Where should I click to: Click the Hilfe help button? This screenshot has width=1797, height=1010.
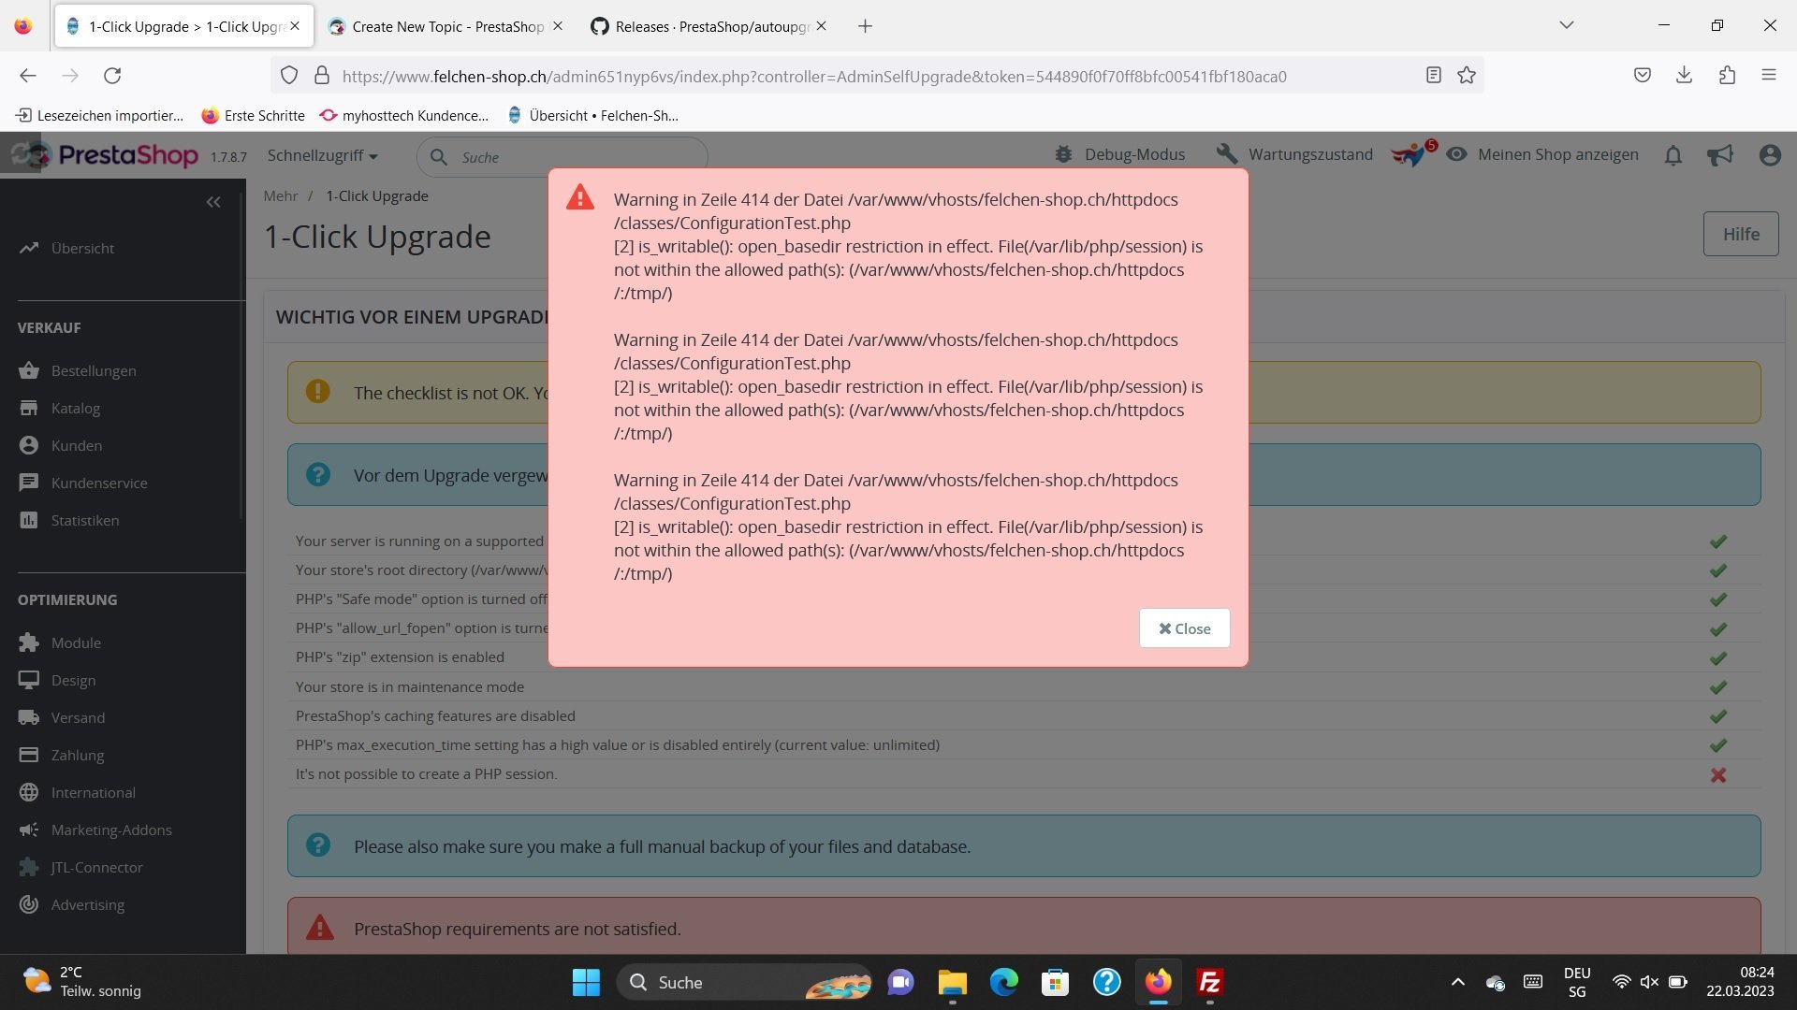coord(1740,234)
